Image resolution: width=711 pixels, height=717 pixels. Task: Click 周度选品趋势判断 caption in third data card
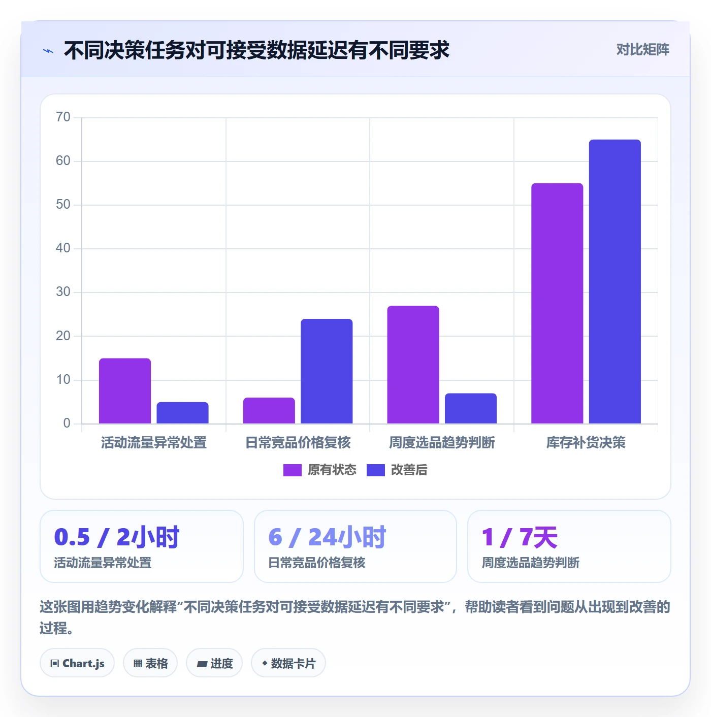pos(531,563)
